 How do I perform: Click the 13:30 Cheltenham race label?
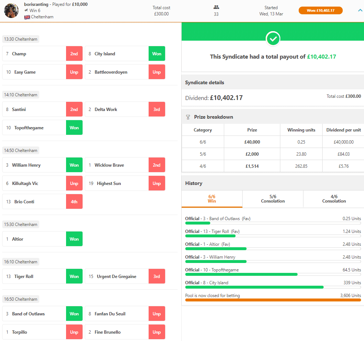point(20,39)
